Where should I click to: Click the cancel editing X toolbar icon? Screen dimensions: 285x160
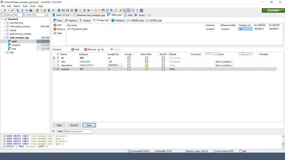tap(85, 10)
